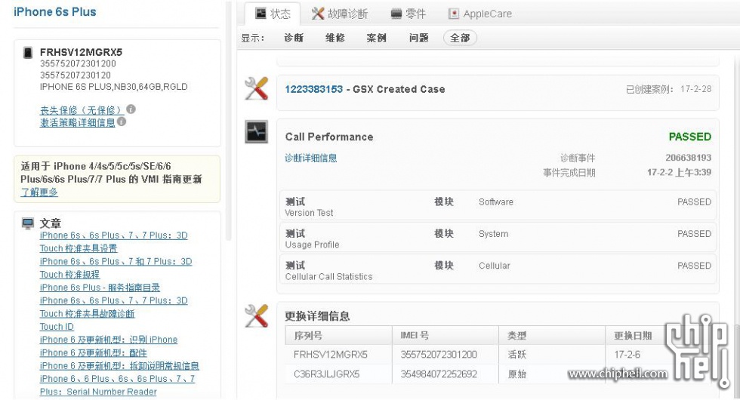
Task: Open Touch 校准夹具故障诊断 article link
Action: [x=88, y=314]
